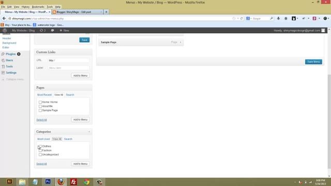Collapse the Categories panel toggle arrow
This screenshot has width=331, height=186.
point(89,132)
